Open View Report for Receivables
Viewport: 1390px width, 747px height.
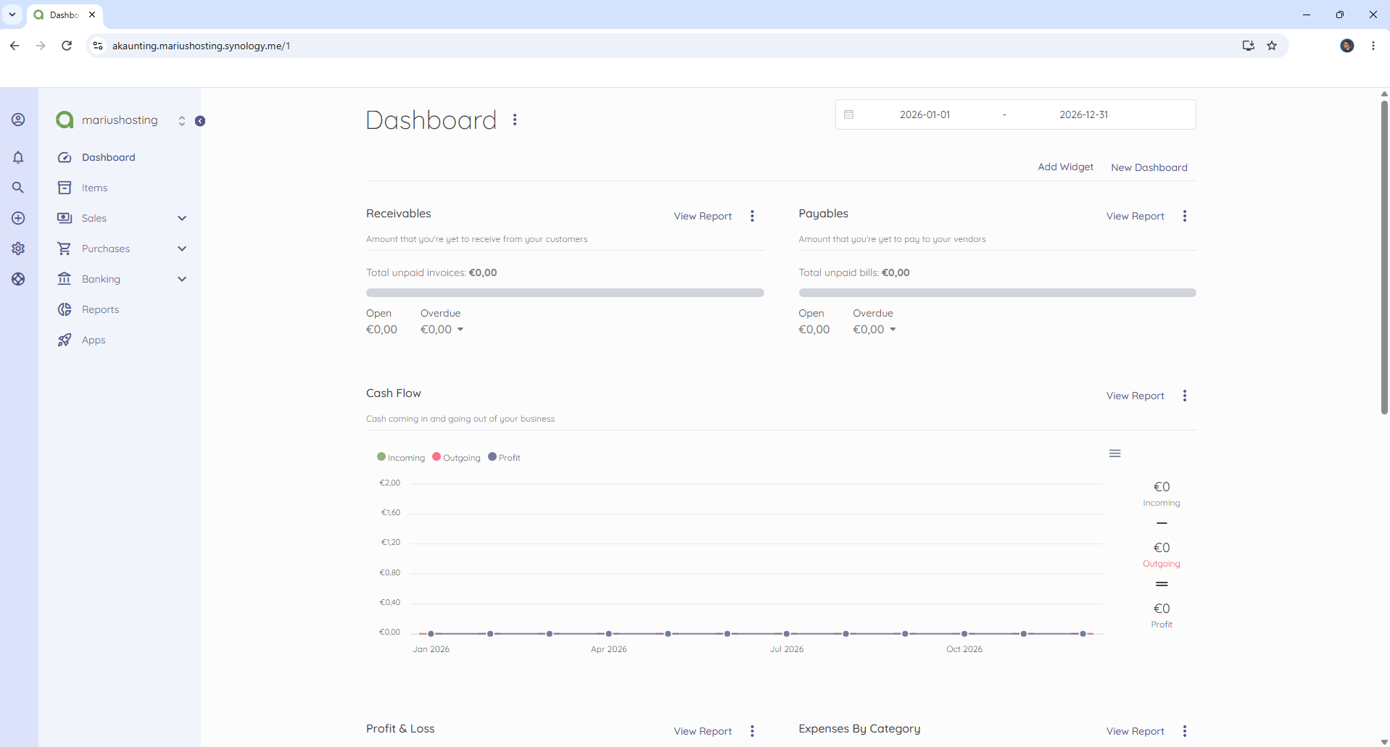[703, 216]
